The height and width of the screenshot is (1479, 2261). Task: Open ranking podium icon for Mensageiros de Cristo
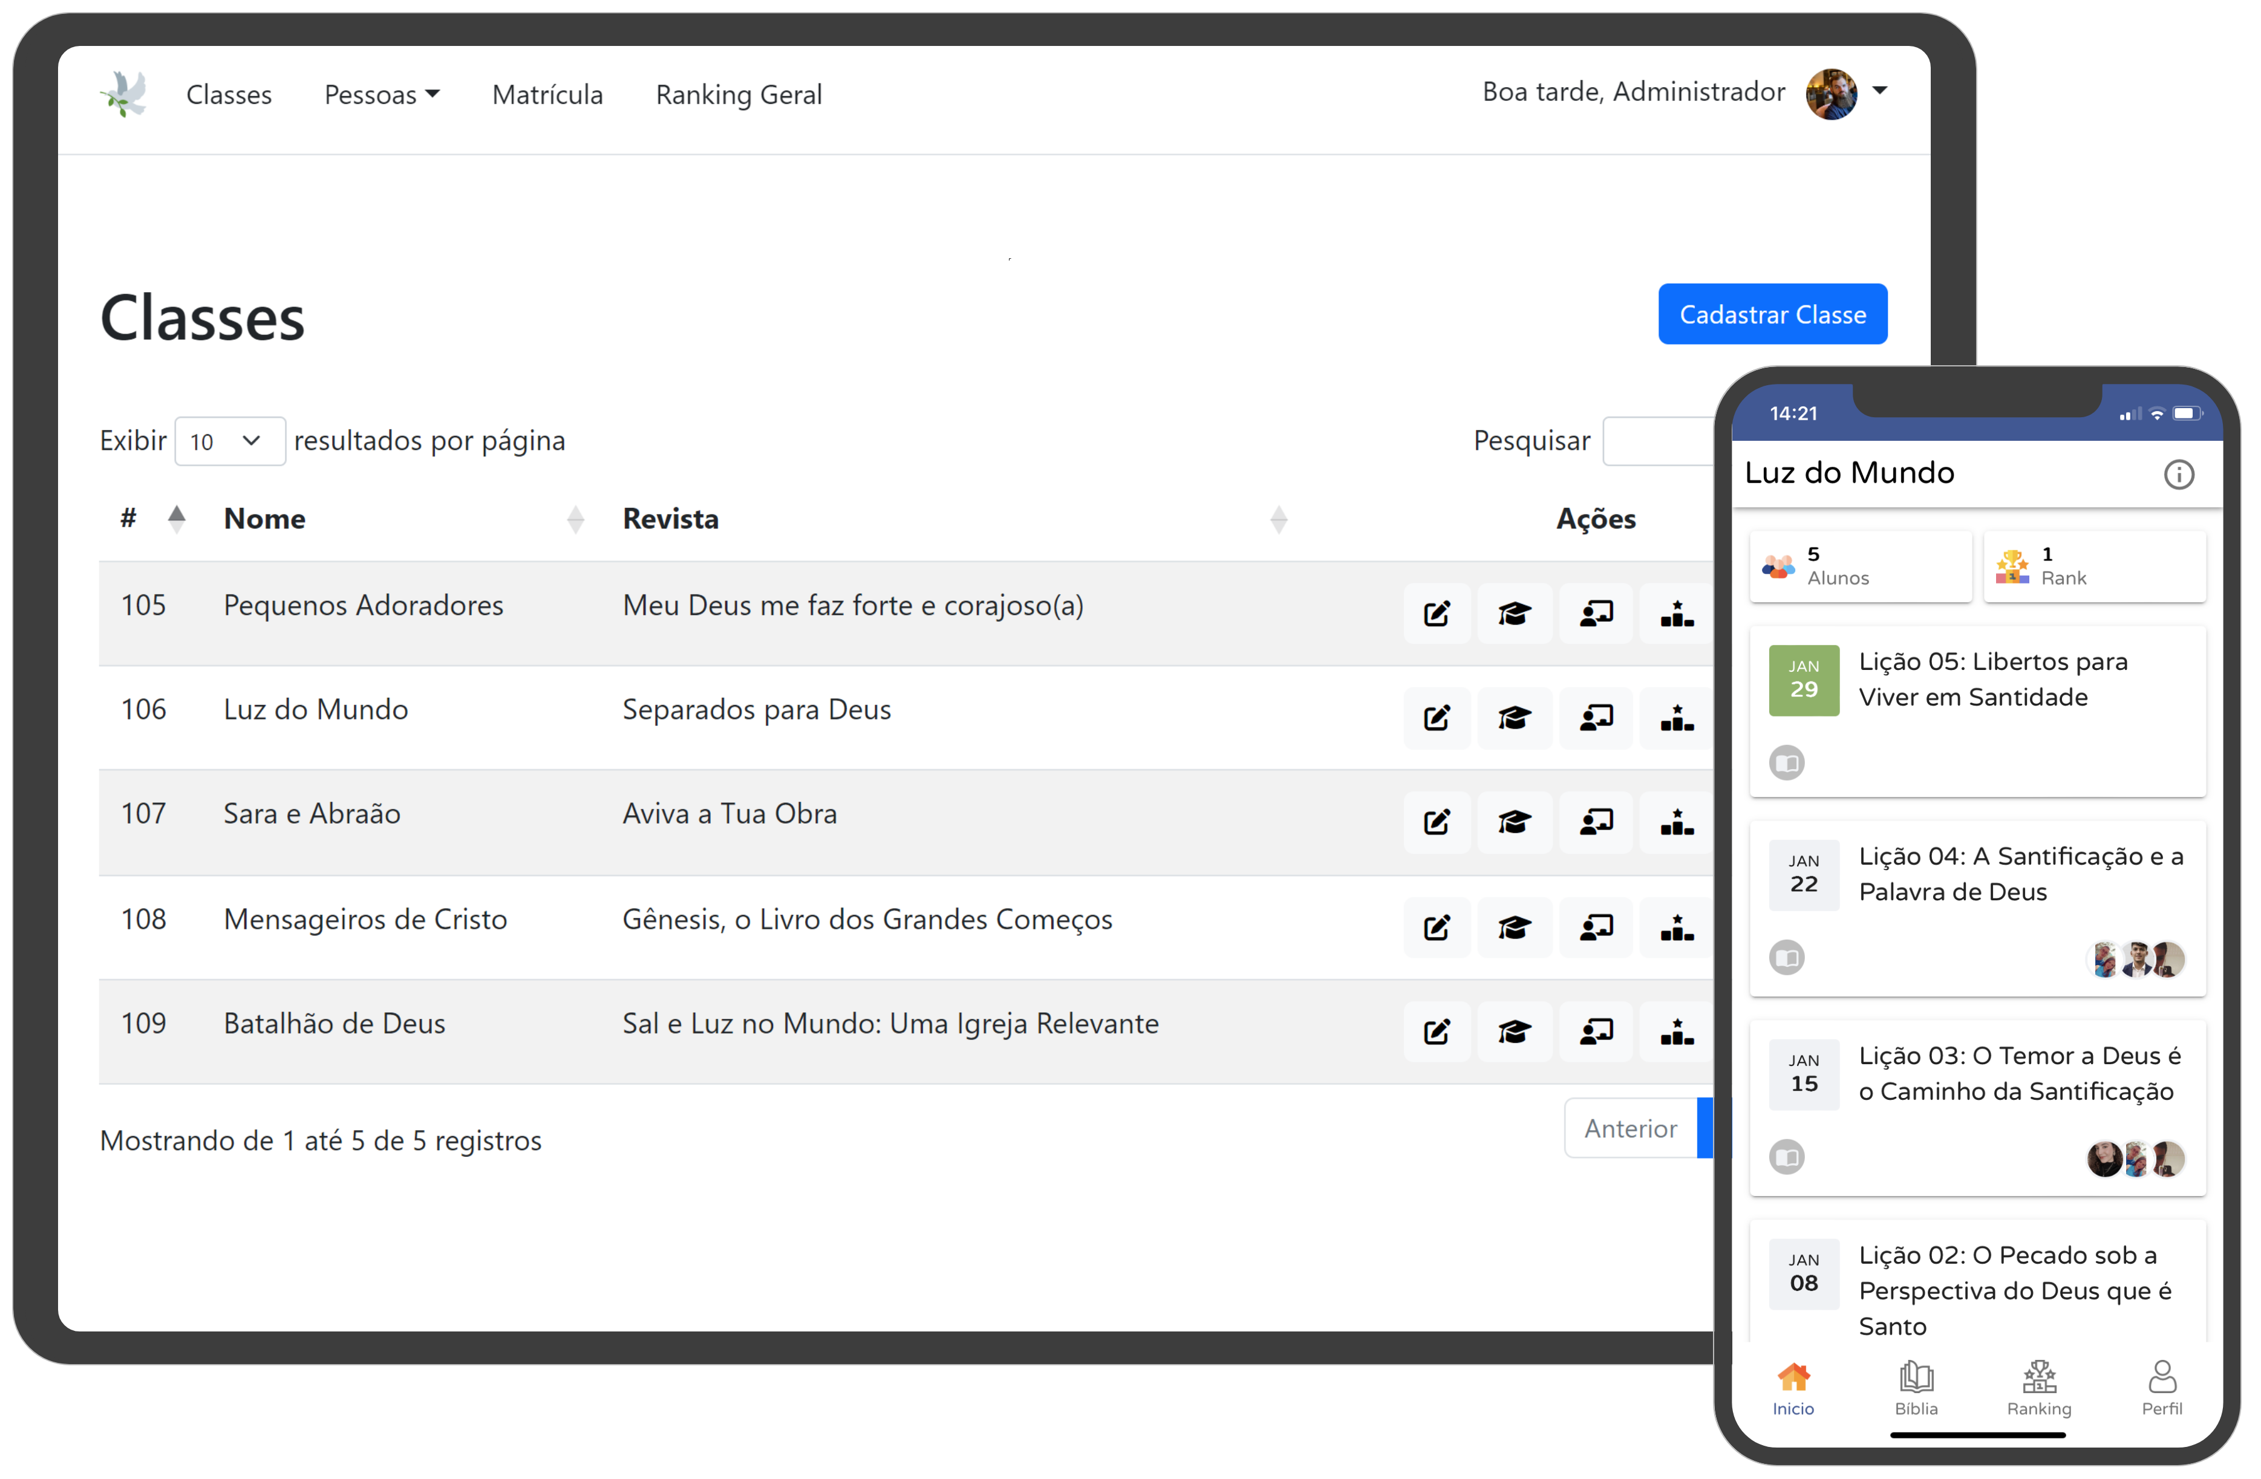(x=1677, y=927)
